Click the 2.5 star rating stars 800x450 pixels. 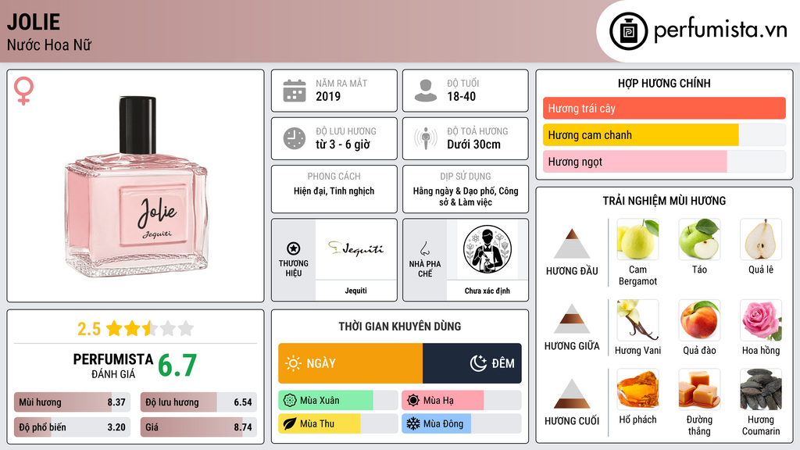(x=149, y=329)
